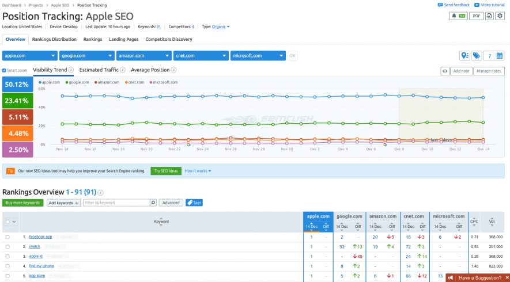Check the find my iphone row checkbox
This screenshot has height=282, width=510.
[x=7, y=266]
